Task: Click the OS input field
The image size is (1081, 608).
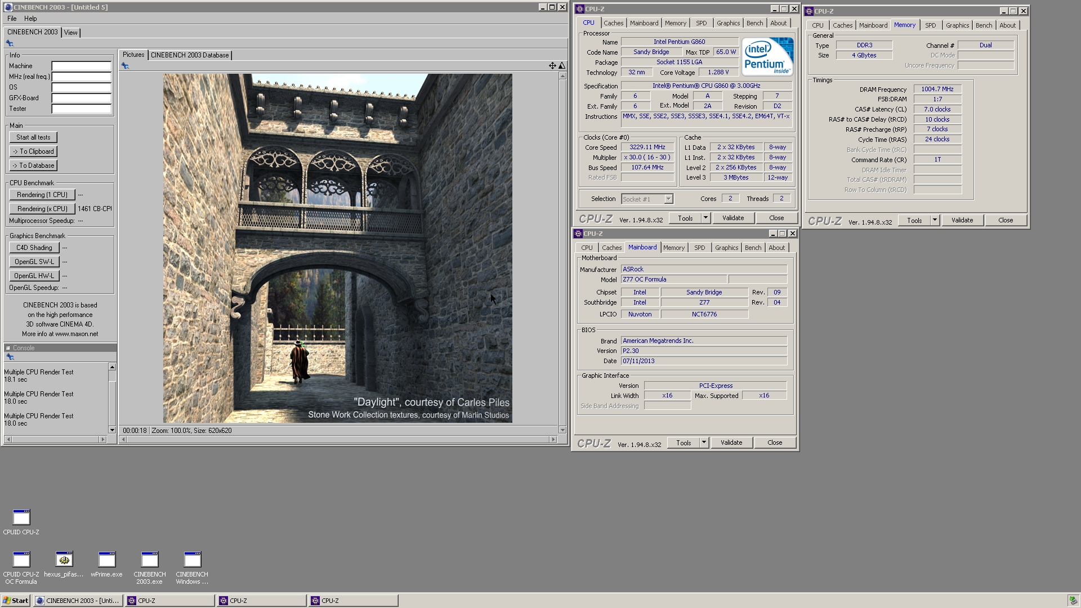Action: pyautogui.click(x=82, y=87)
